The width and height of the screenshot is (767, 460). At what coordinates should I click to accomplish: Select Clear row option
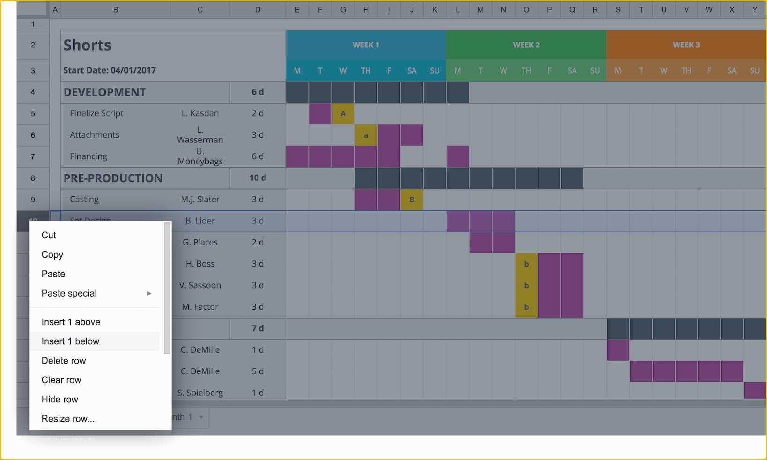(x=95, y=380)
